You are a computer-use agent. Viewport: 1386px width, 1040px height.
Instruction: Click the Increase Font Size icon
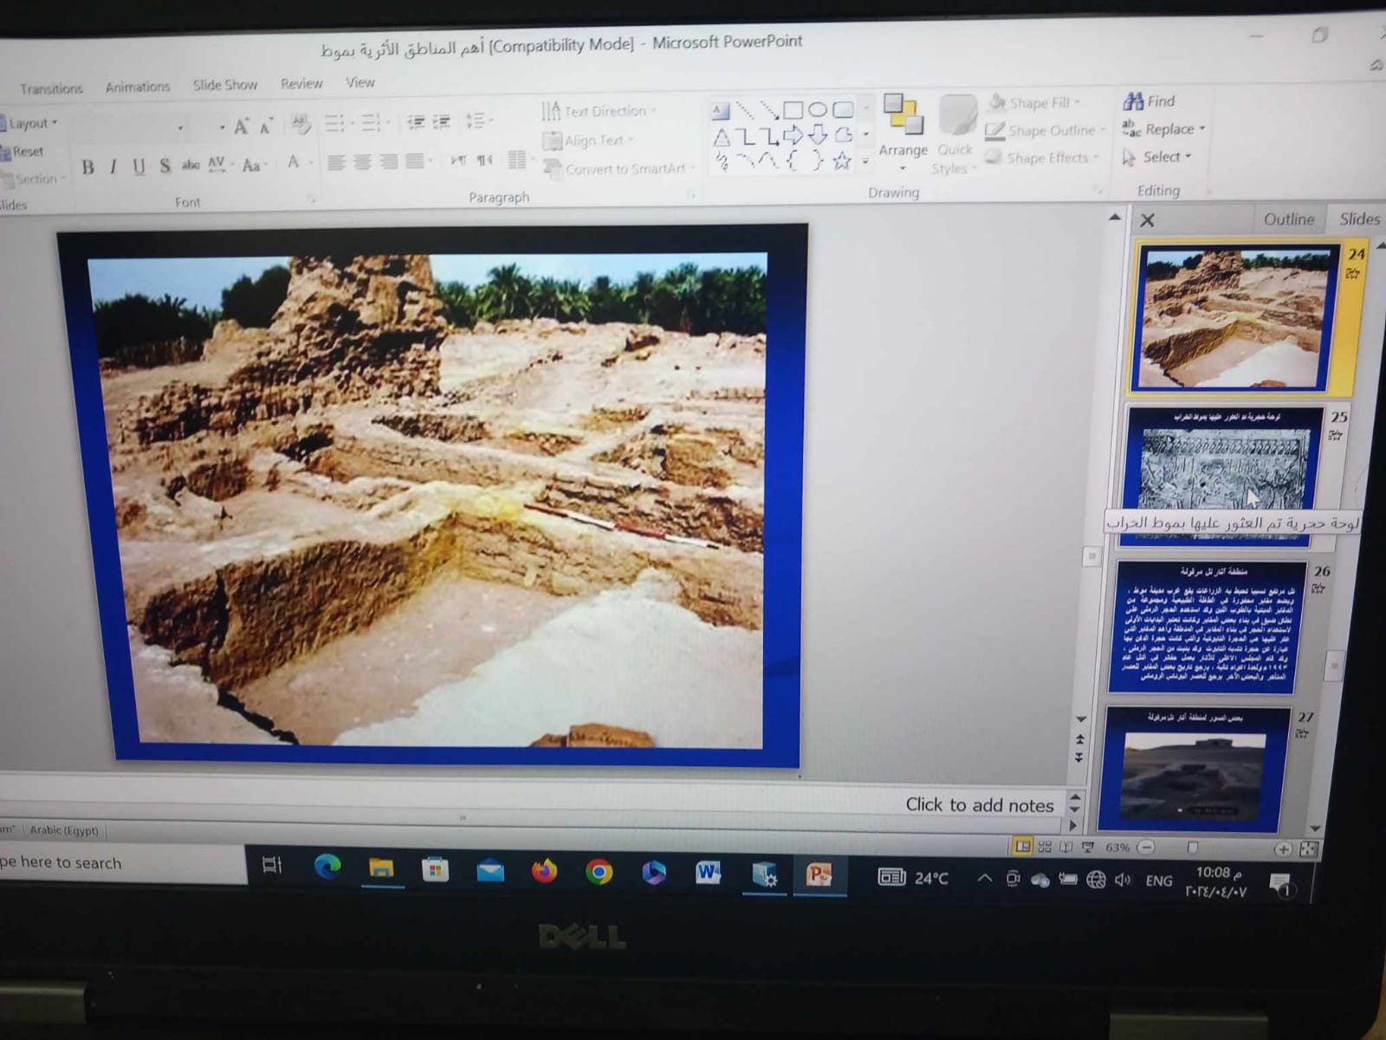[241, 127]
